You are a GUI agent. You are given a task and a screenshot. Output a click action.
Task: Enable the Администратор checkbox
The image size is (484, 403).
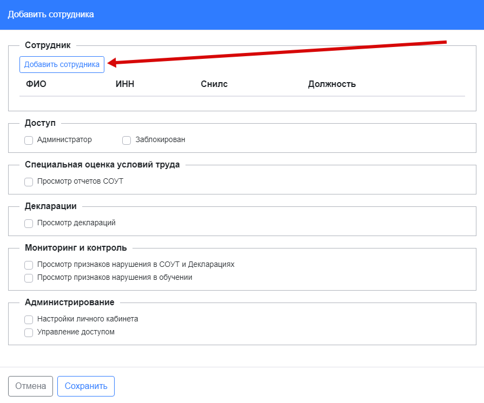29,140
